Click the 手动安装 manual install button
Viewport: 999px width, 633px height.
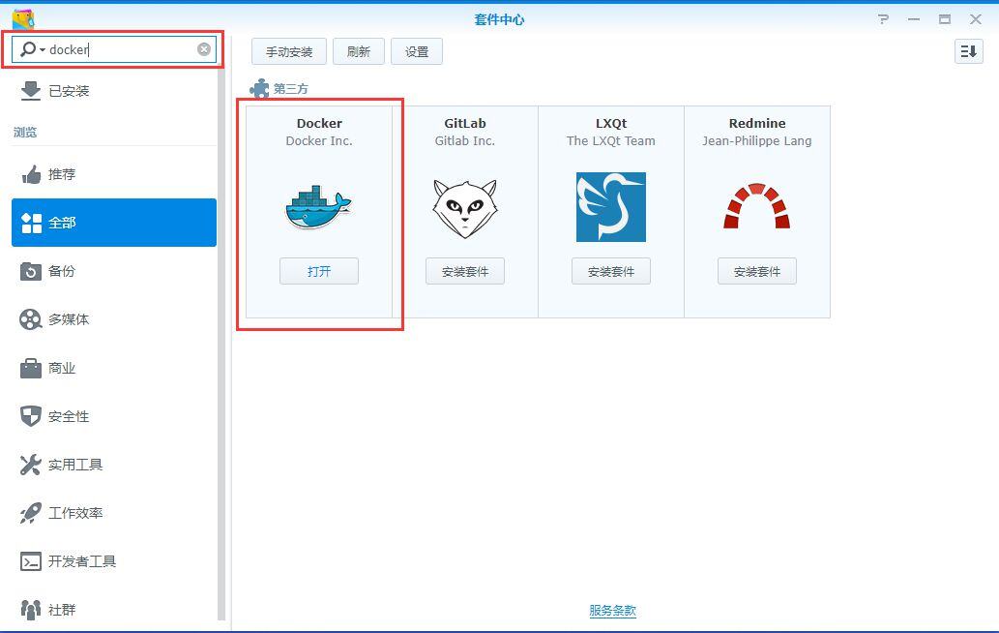(289, 51)
